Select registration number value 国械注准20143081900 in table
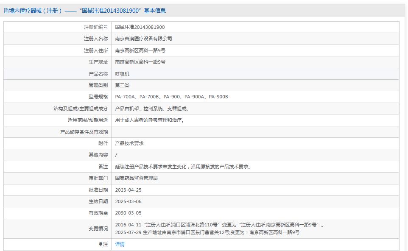The height and width of the screenshot is (251, 408). tap(140, 27)
